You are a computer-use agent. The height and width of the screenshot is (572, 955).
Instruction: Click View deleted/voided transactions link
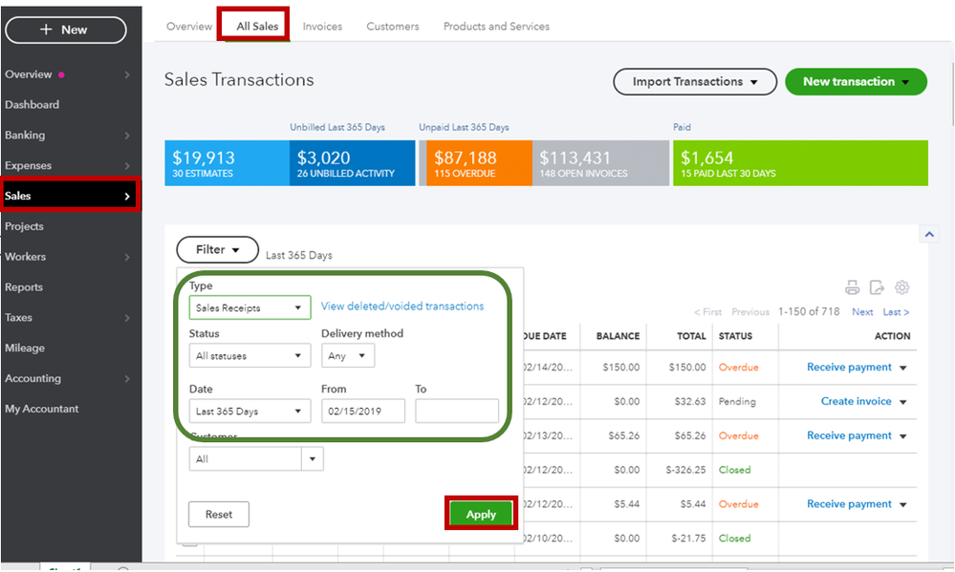coord(402,307)
